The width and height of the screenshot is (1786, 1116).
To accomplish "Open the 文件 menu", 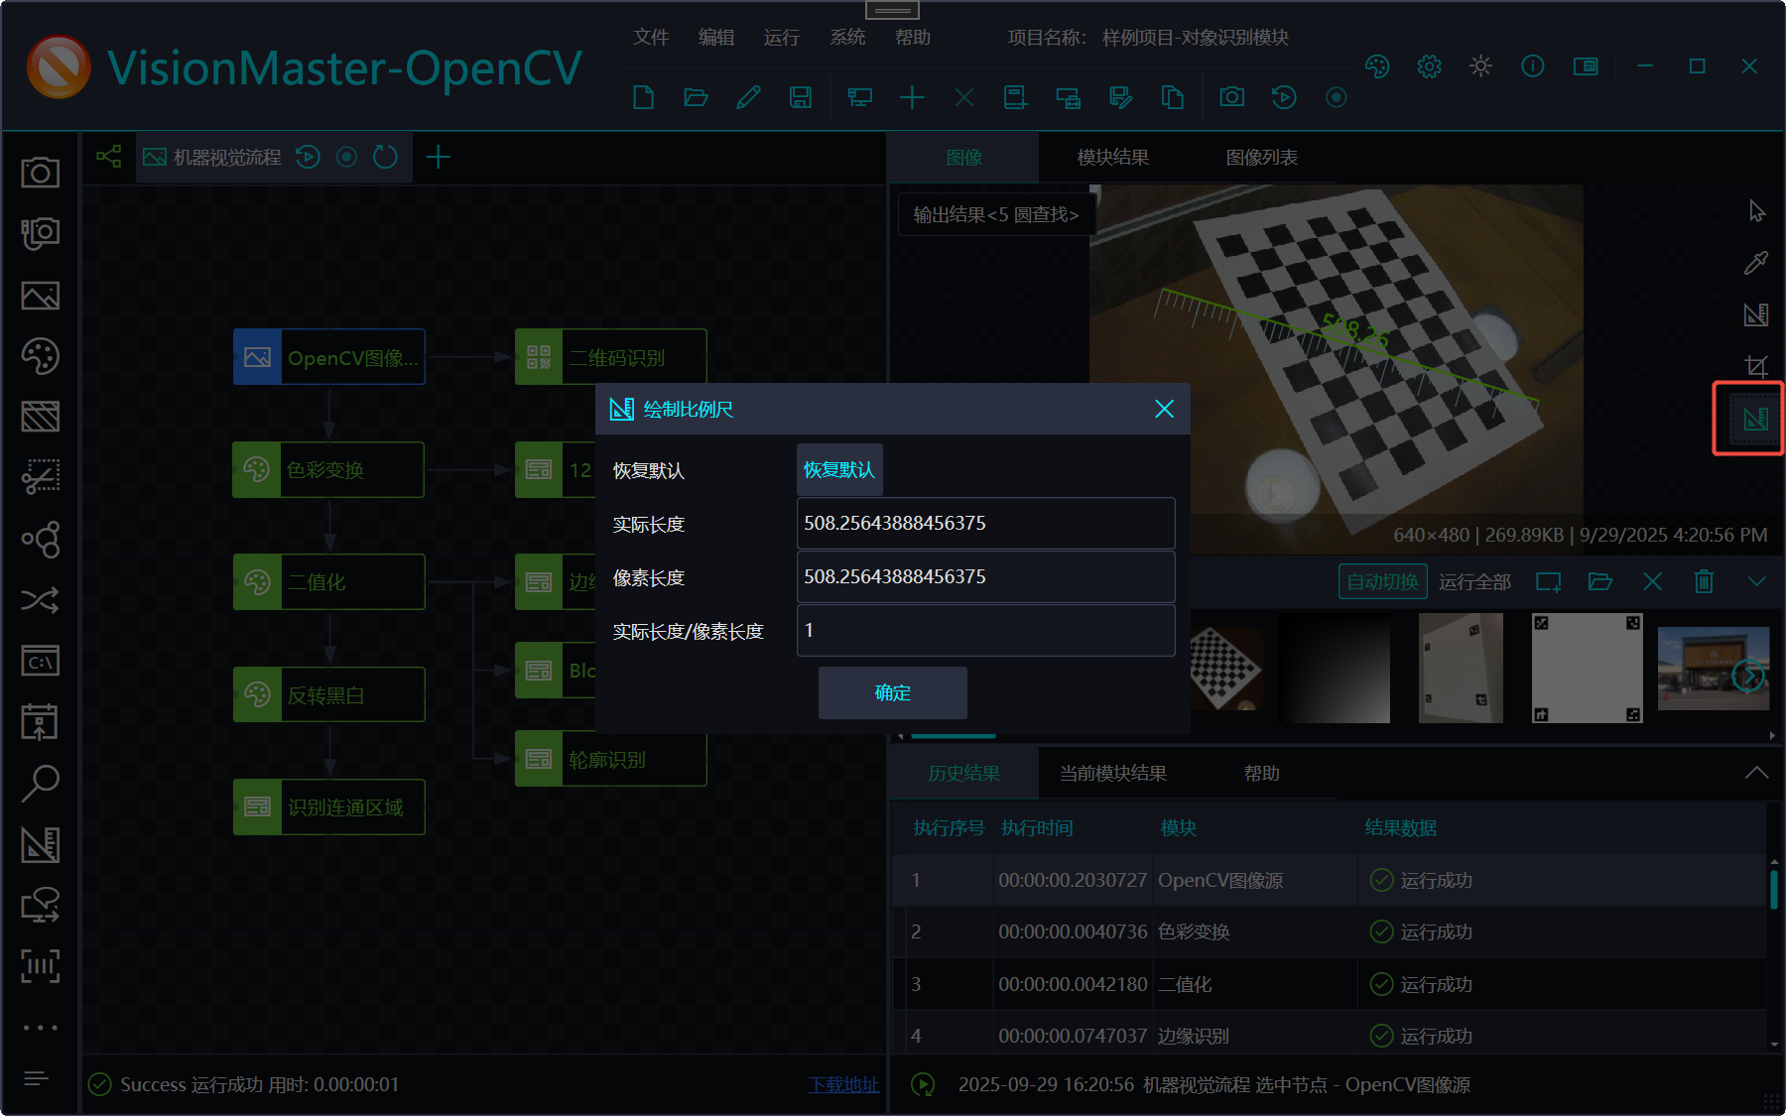I will (651, 37).
